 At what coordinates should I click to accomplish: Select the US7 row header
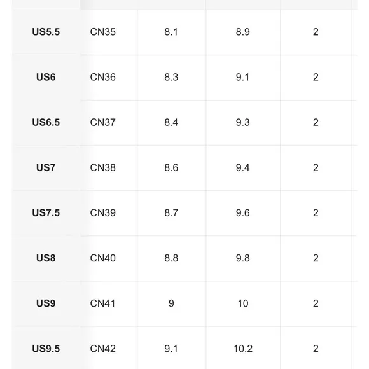tap(46, 167)
